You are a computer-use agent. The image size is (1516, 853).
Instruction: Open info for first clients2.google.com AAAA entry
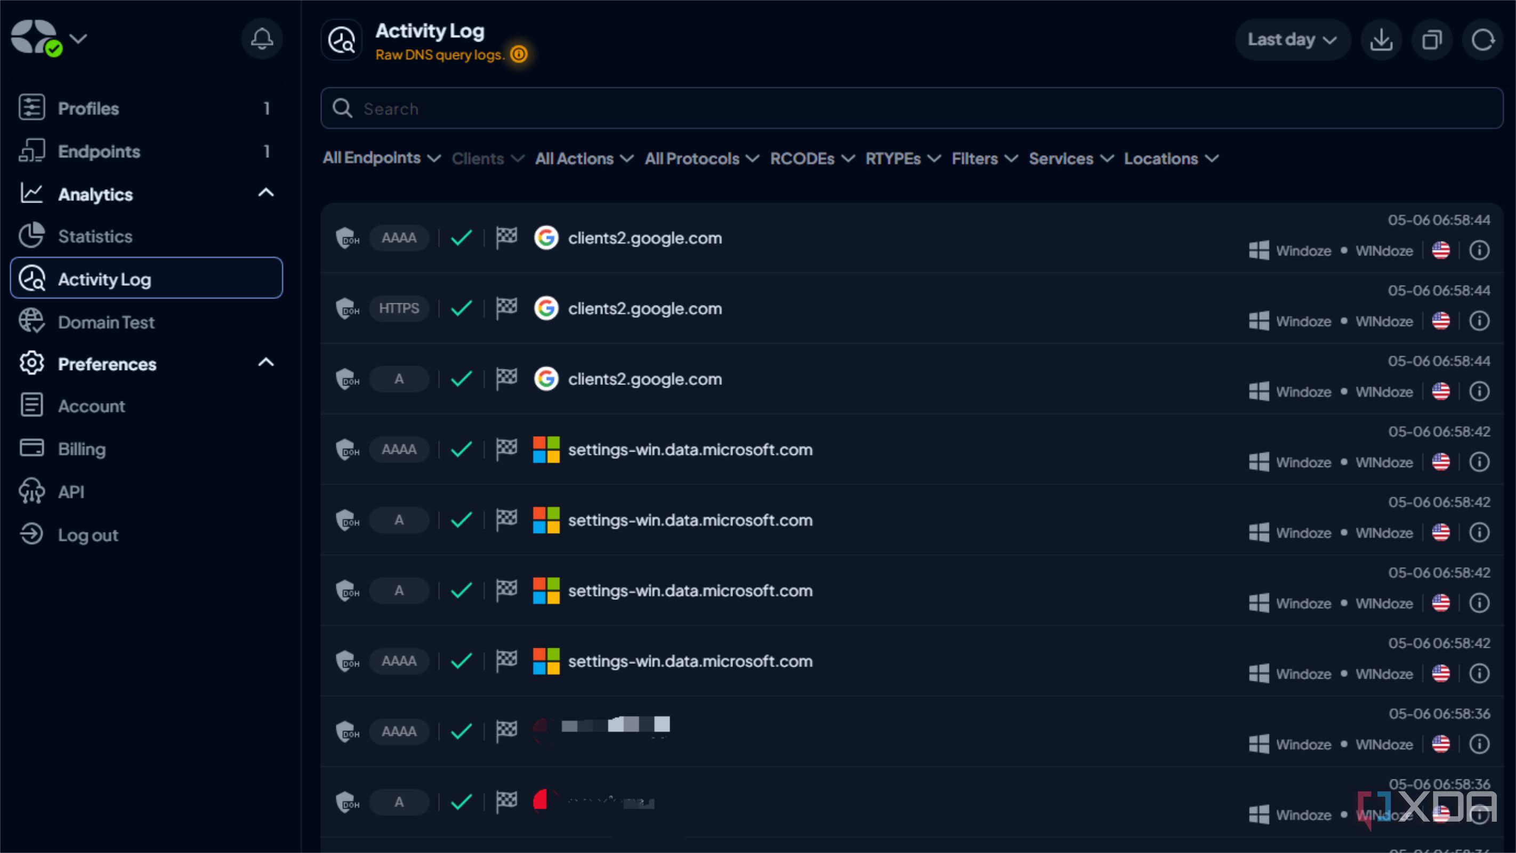[1480, 250]
